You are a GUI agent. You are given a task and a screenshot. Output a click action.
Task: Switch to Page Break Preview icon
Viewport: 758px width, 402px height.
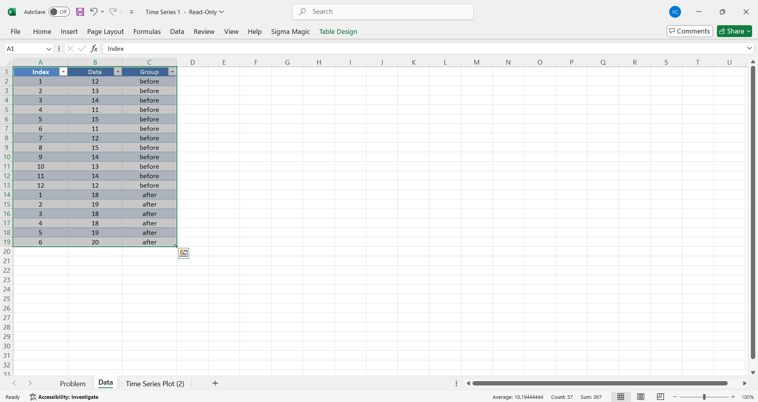click(660, 397)
